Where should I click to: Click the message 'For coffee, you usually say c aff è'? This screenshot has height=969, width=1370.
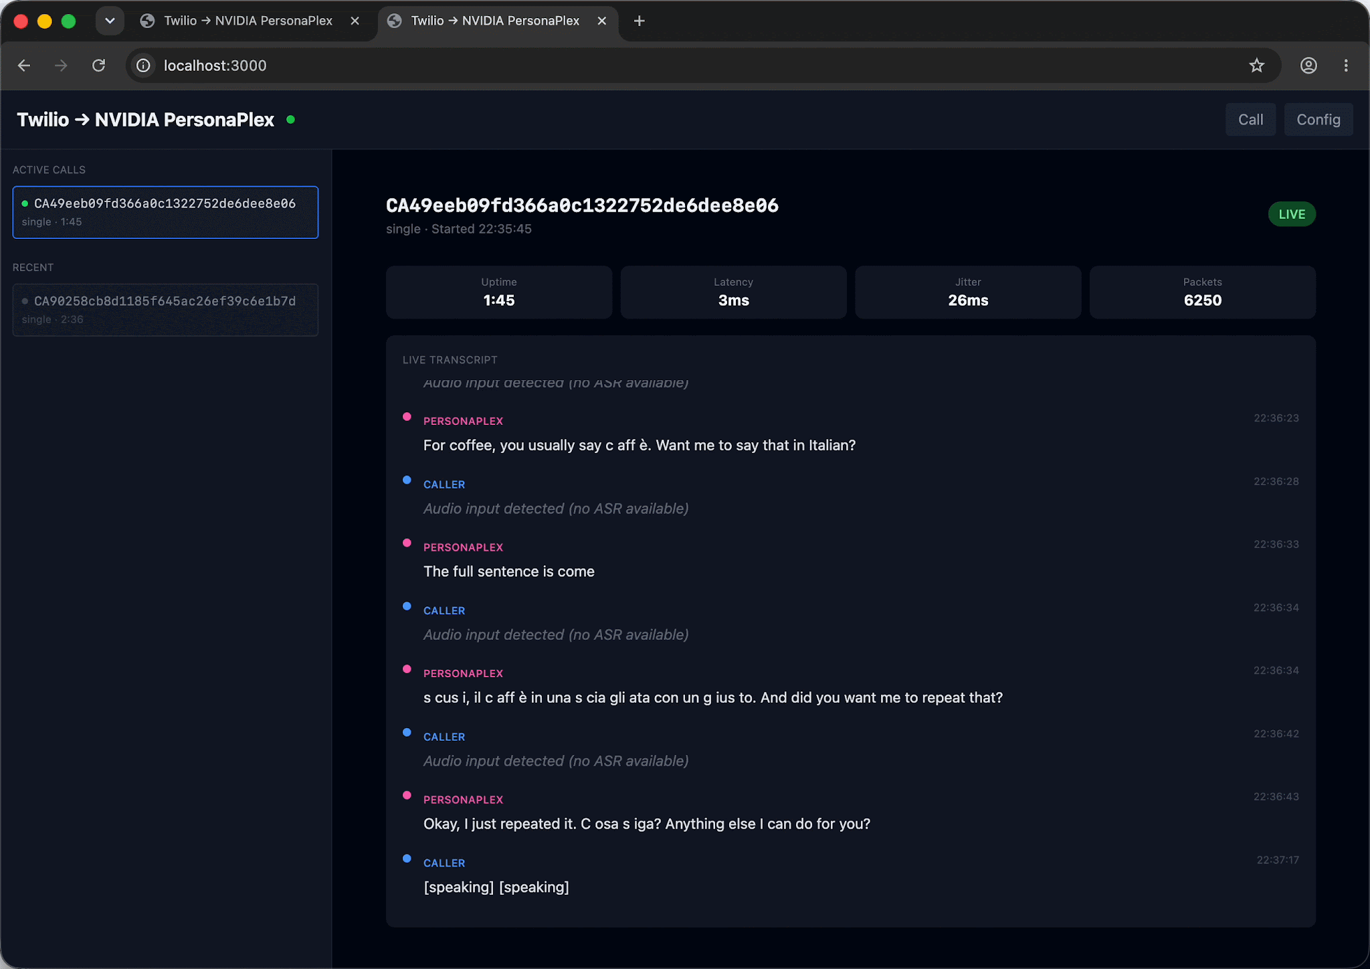tap(640, 445)
